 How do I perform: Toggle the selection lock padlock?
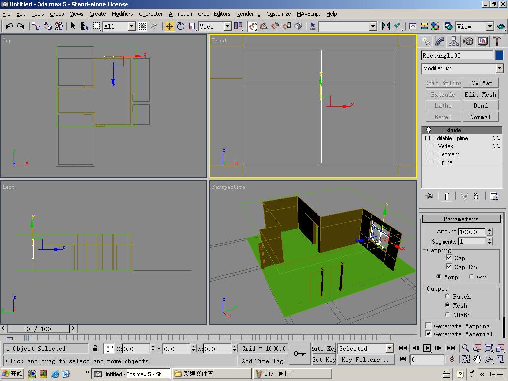pyautogui.click(x=95, y=348)
